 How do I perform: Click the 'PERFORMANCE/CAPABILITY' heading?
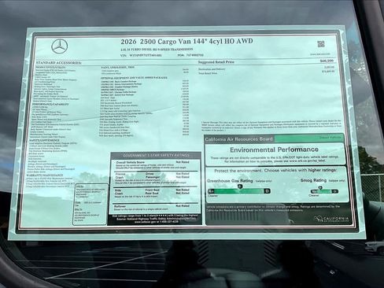click(x=50, y=104)
